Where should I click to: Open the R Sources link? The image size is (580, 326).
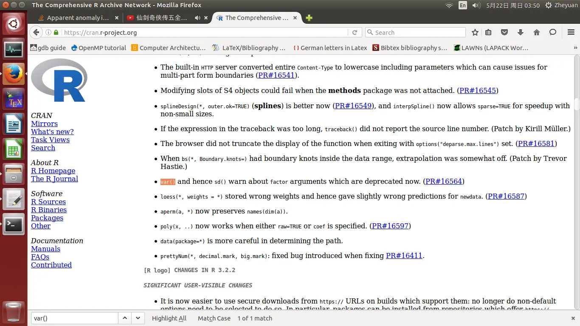(x=48, y=202)
